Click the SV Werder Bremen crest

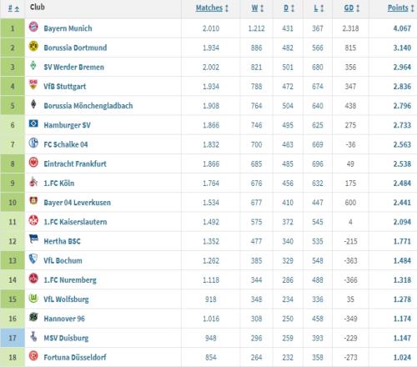click(33, 66)
